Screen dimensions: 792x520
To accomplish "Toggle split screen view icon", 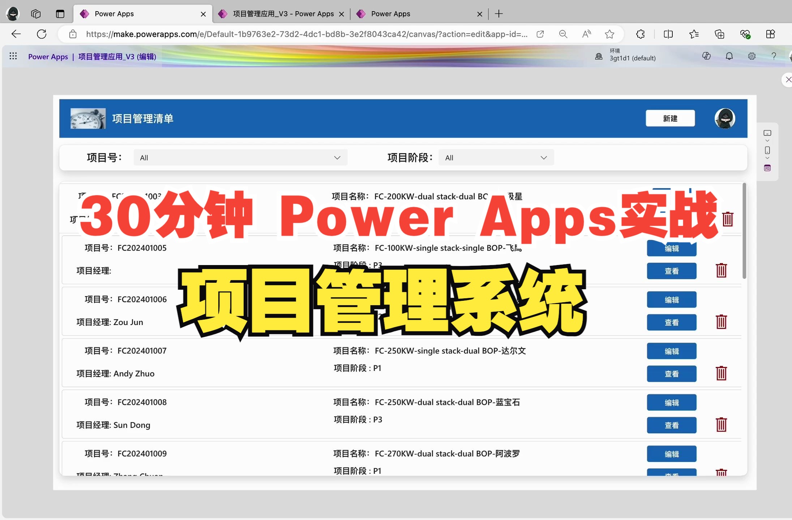I will [668, 34].
